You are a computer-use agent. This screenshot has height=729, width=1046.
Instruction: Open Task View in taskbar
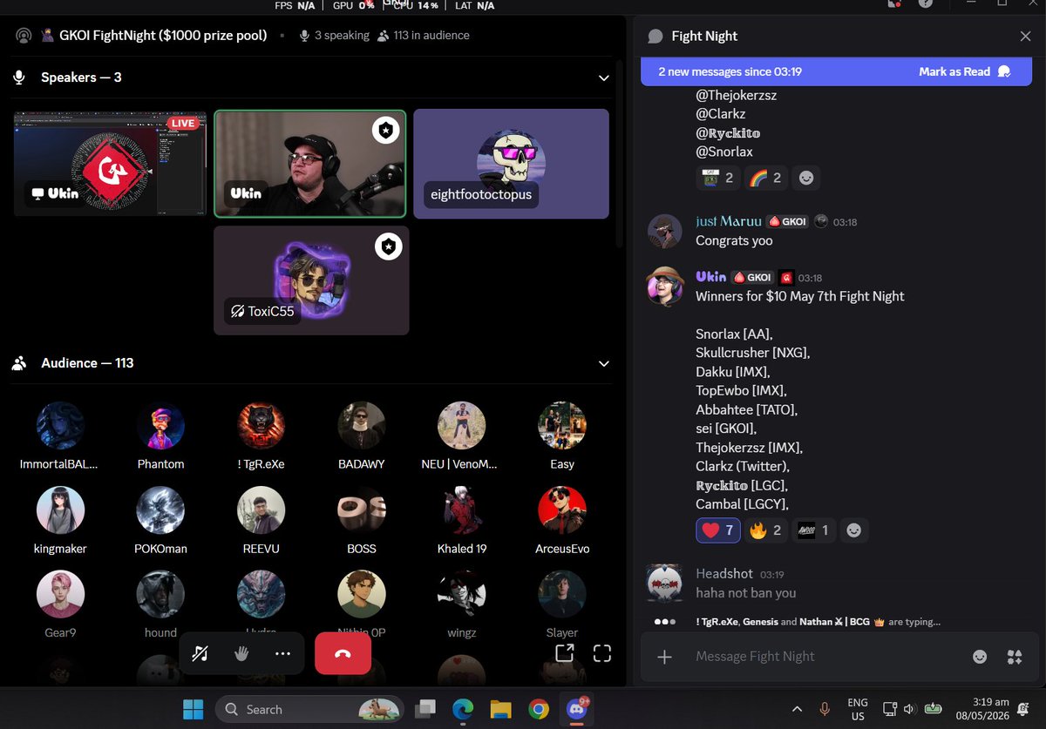coord(425,709)
